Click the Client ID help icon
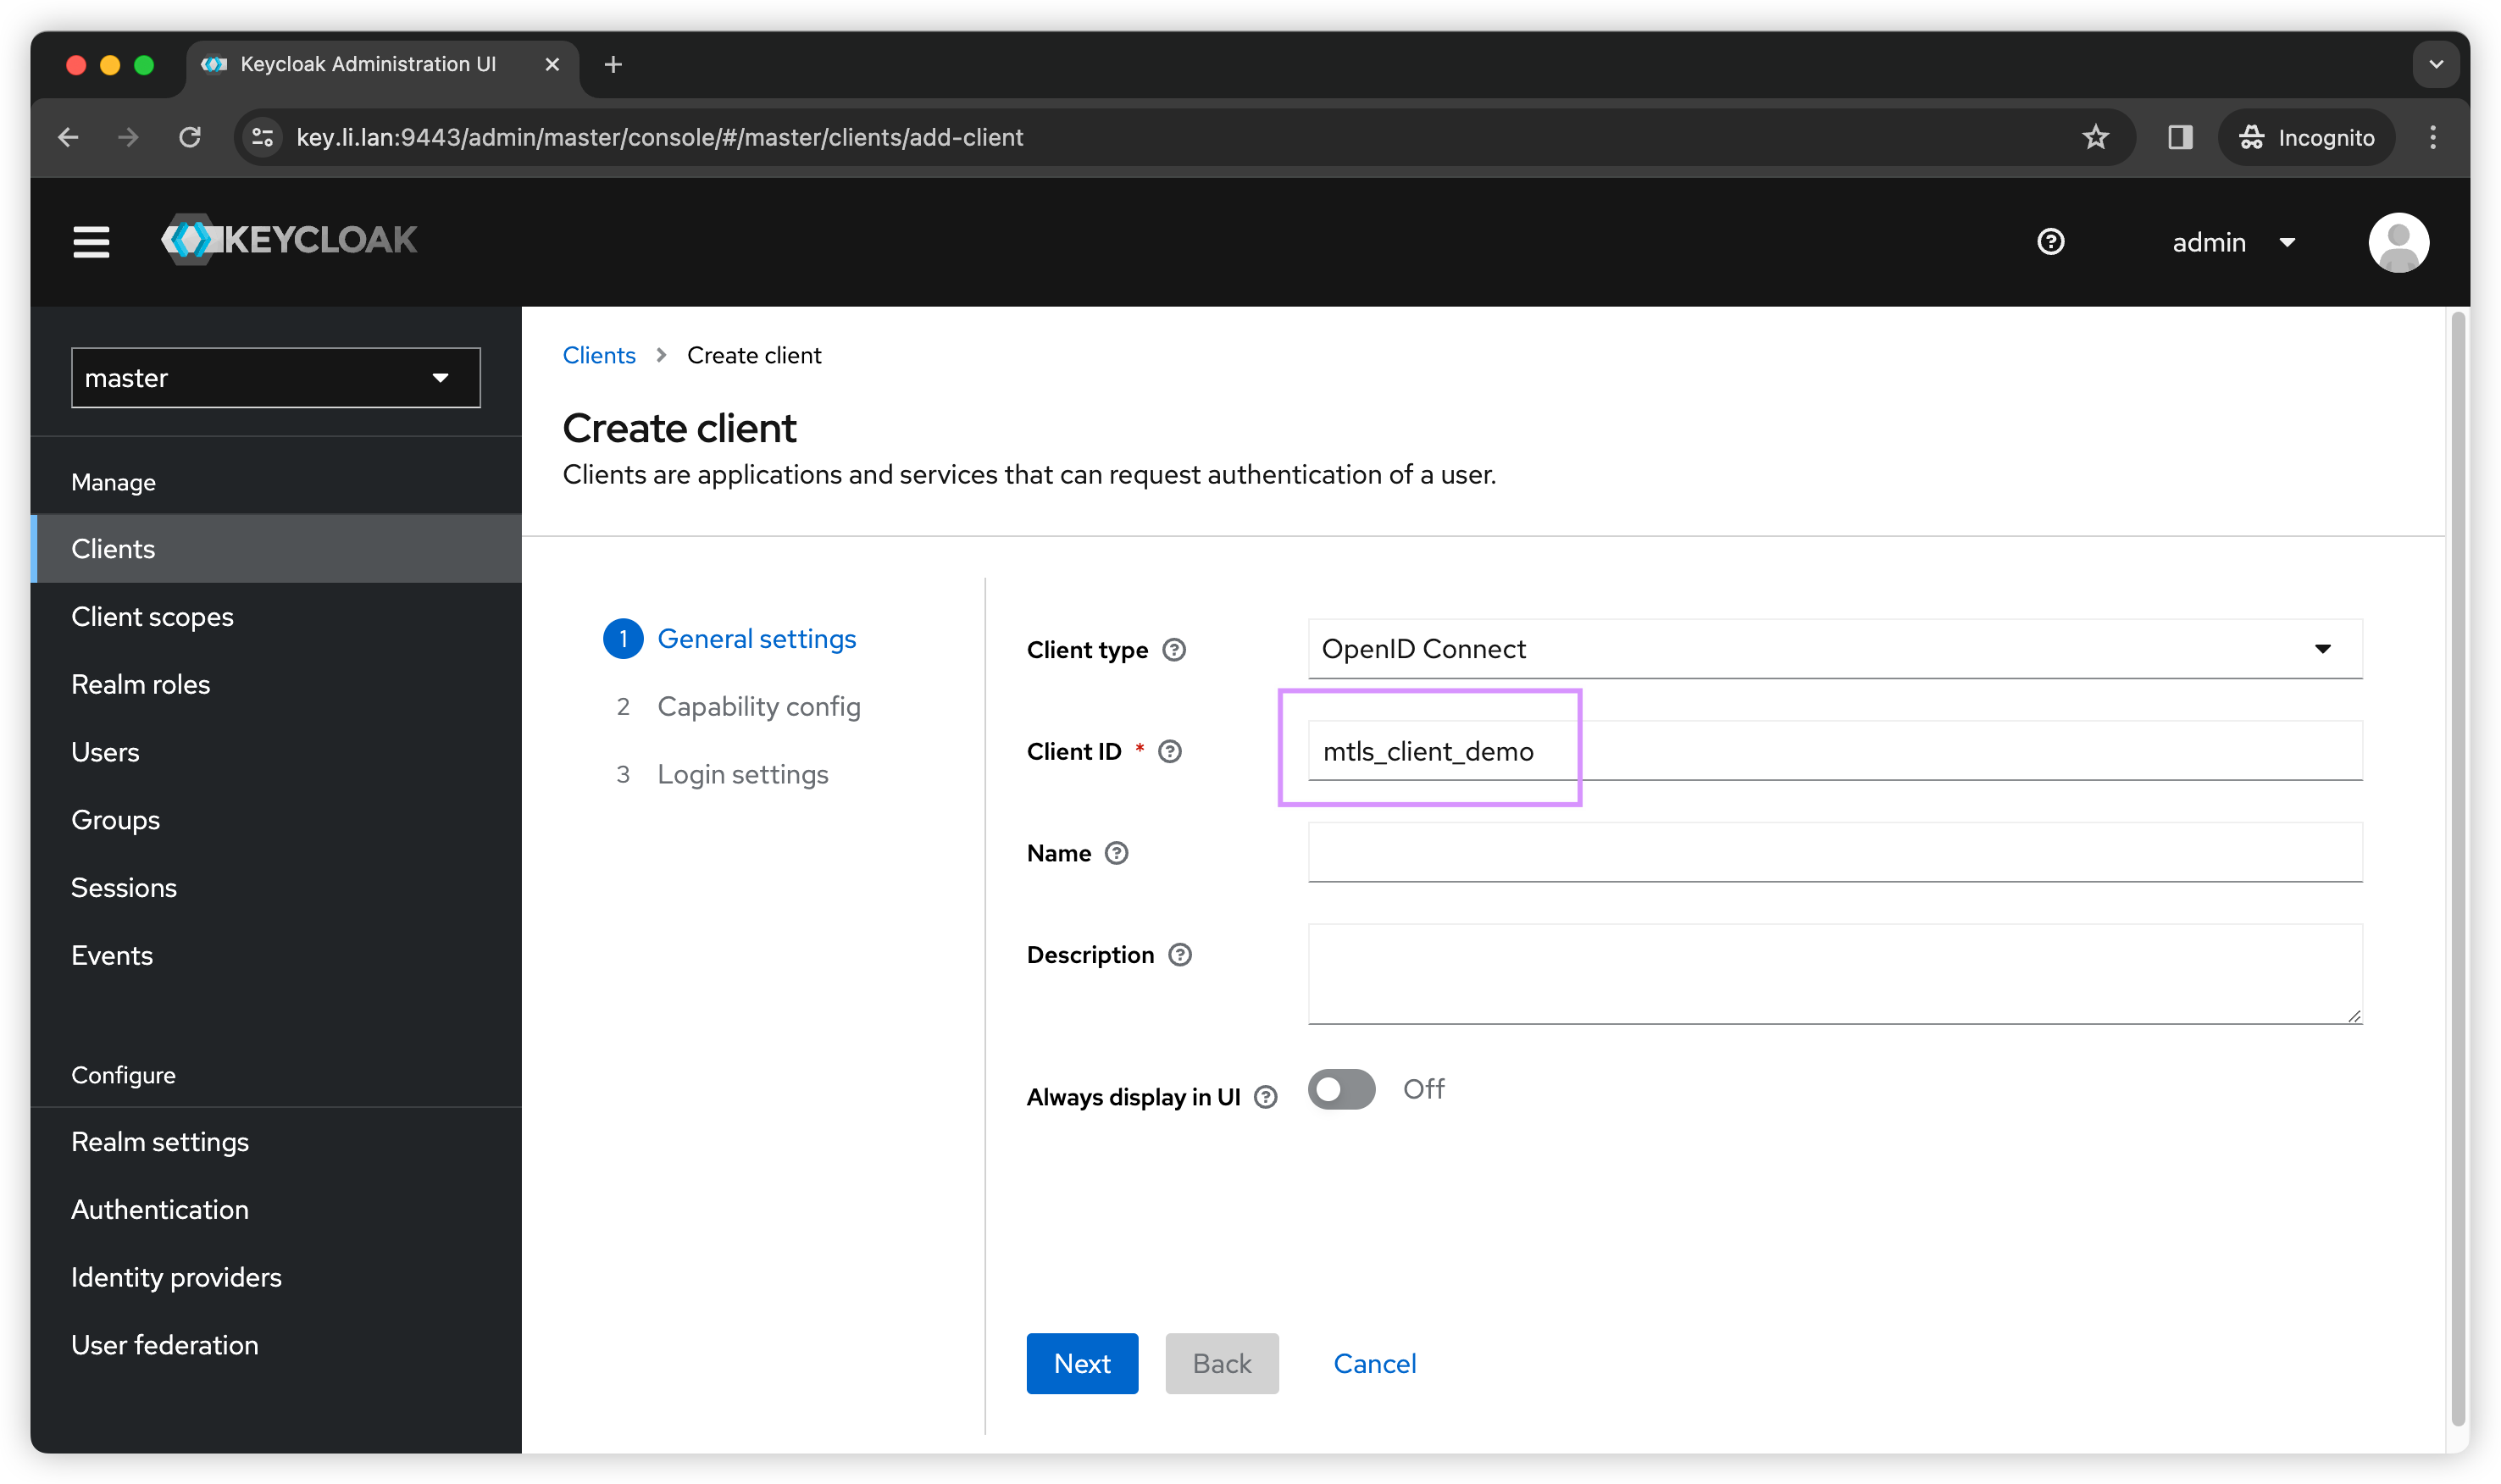This screenshot has width=2501, height=1484. click(1169, 751)
